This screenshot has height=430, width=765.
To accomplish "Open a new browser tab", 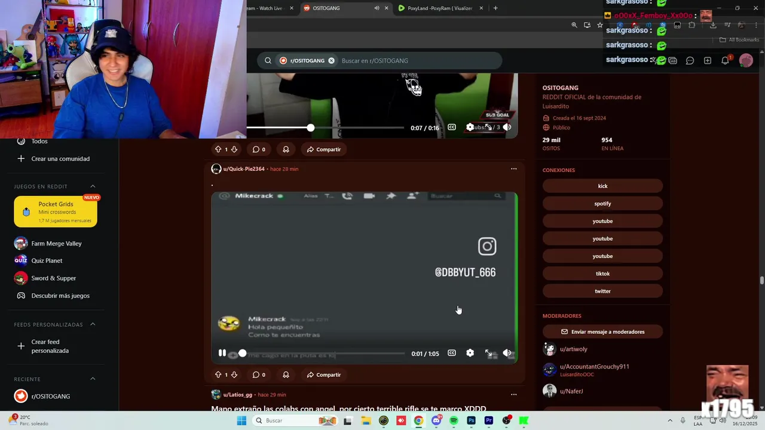I will click(x=495, y=8).
